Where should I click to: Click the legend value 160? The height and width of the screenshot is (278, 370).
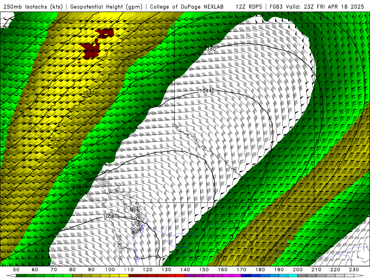[223, 270]
